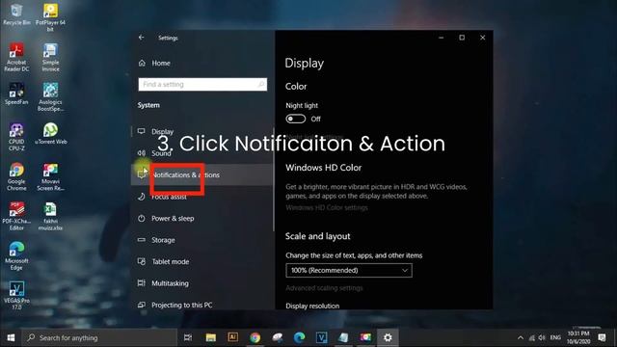The image size is (617, 347).
Task: Click the Sidebar scrollbar in Settings
Action: tap(274, 179)
